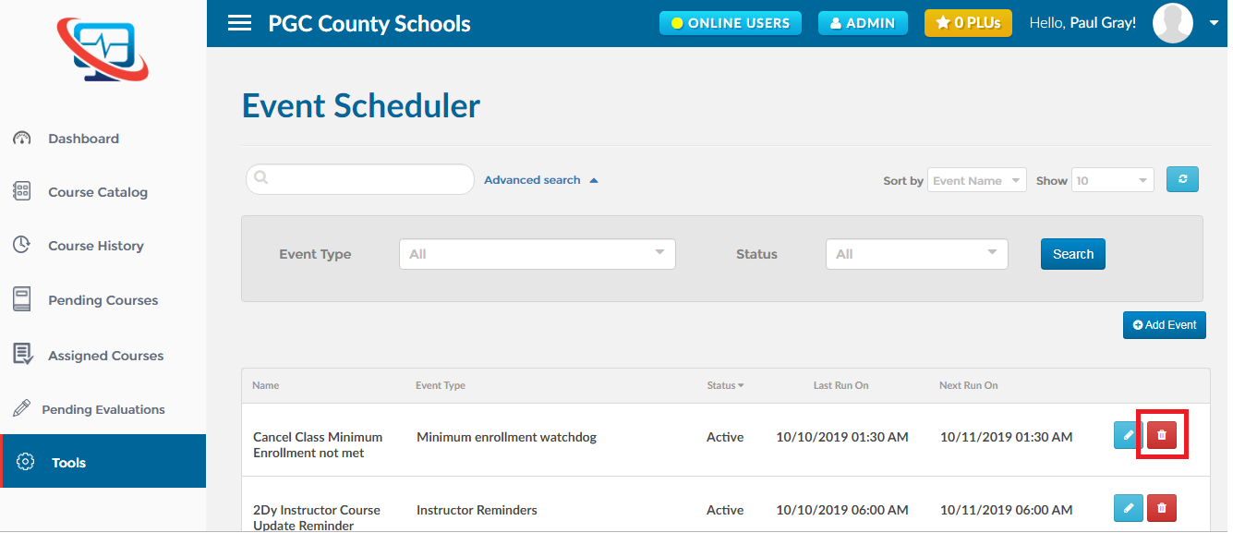Open Course Catalog in the sidebar
Image resolution: width=1233 pixels, height=533 pixels.
[98, 192]
